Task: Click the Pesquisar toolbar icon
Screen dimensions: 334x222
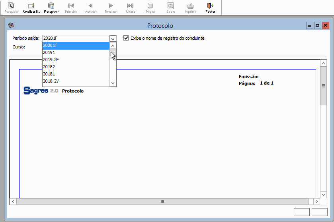Action: click(11, 6)
